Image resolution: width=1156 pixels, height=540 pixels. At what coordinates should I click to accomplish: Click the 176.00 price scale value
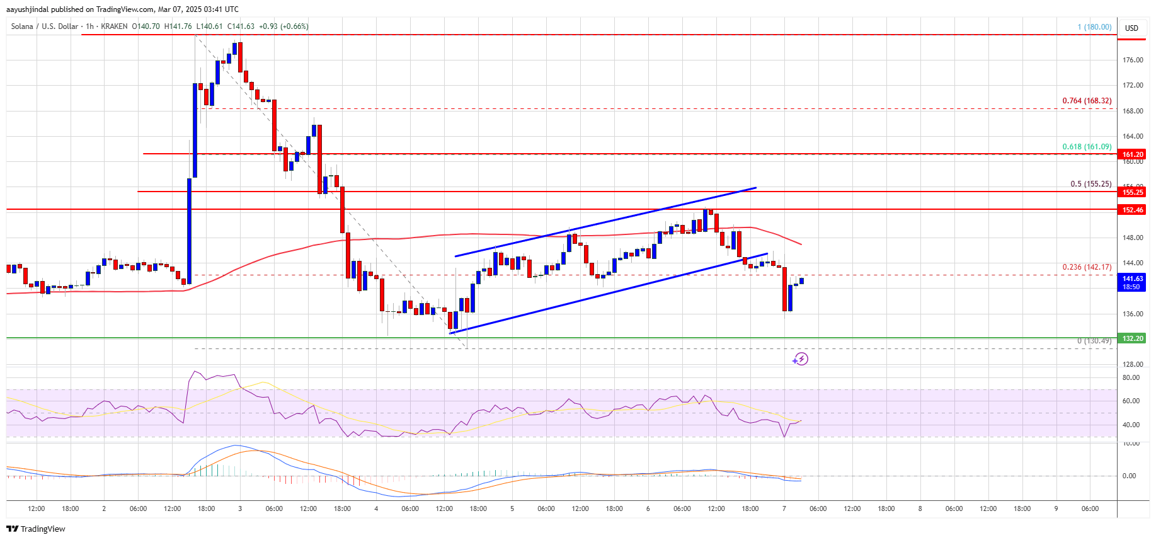[x=1132, y=60]
